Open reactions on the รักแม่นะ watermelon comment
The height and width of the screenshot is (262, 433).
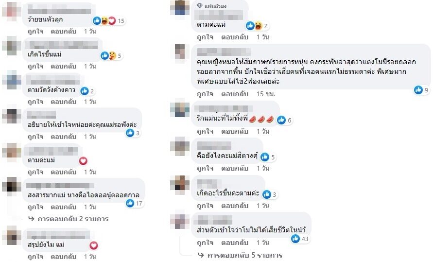(284, 120)
